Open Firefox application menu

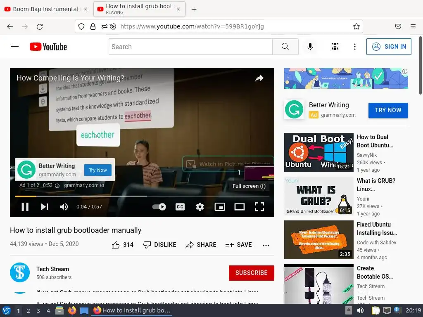coord(413,26)
